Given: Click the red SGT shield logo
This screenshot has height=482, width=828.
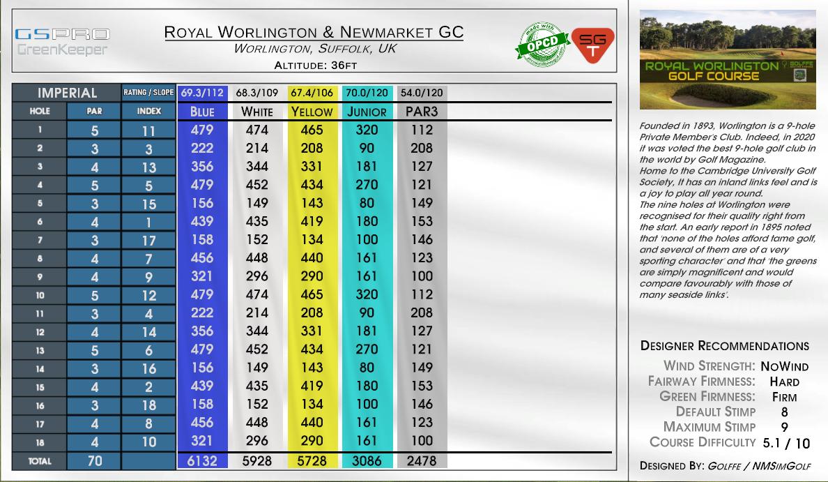Looking at the screenshot, I should click(x=593, y=45).
